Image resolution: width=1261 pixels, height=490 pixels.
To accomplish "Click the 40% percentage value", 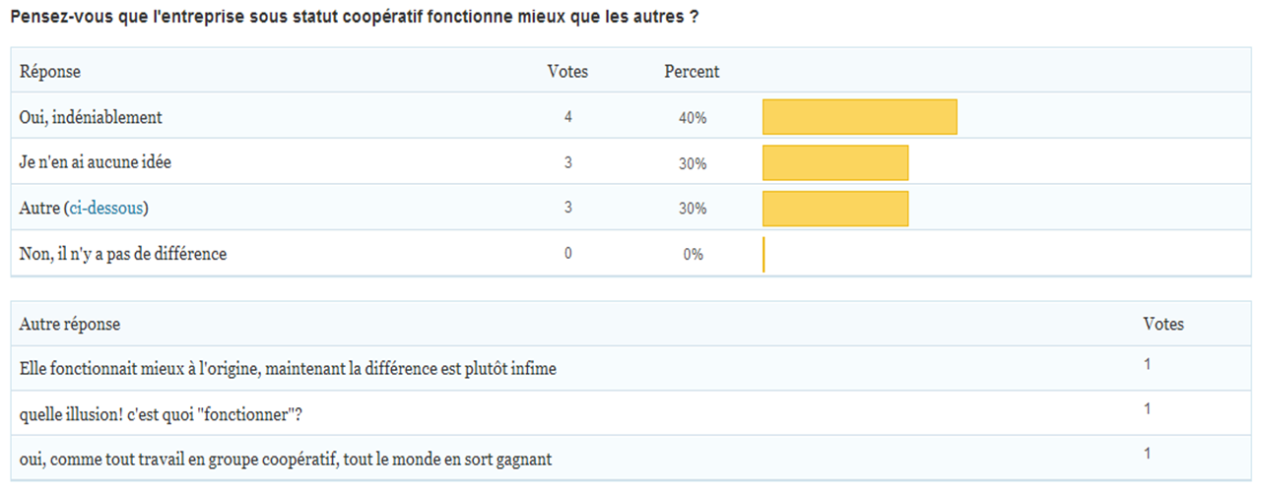I will point(693,118).
